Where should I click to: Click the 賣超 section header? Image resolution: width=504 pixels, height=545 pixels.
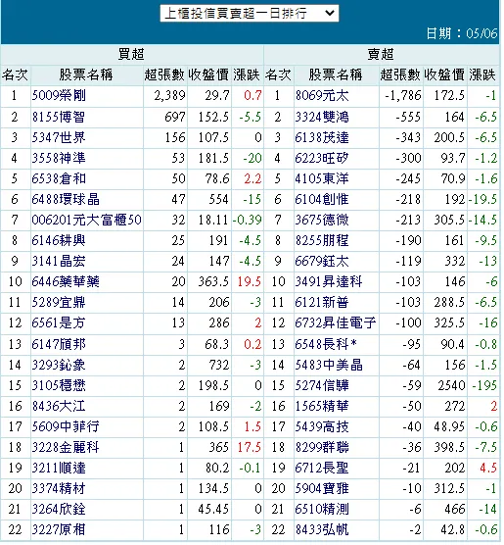[x=381, y=54]
